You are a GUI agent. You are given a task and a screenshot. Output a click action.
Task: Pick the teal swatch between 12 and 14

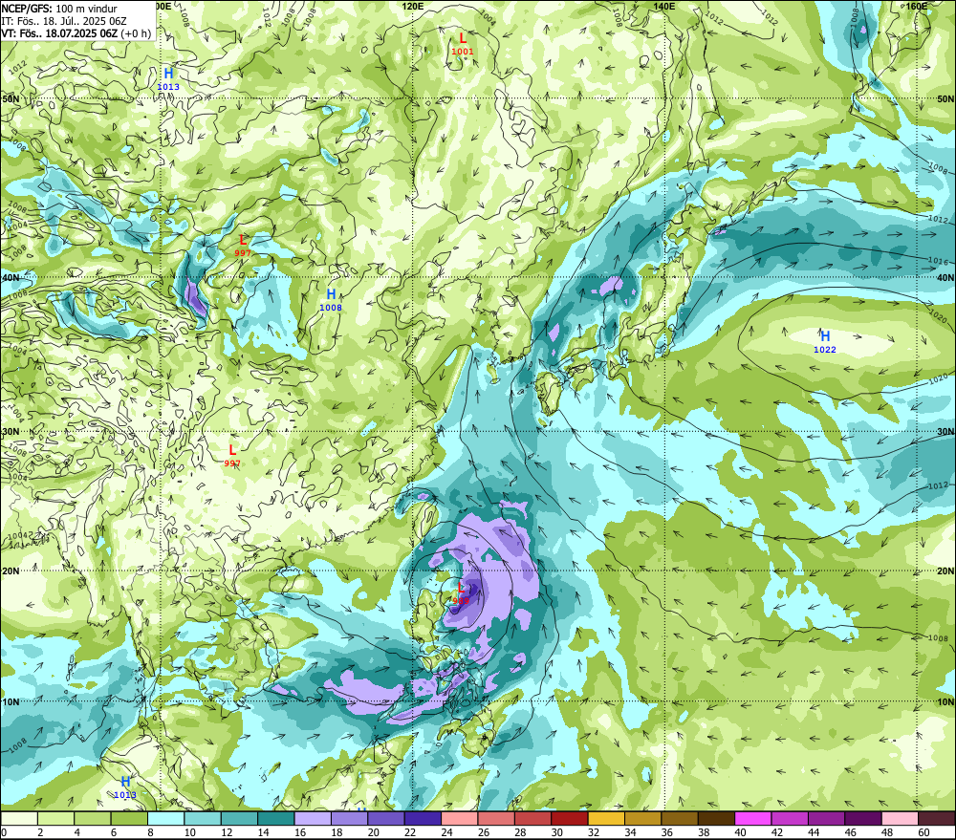pos(239,818)
